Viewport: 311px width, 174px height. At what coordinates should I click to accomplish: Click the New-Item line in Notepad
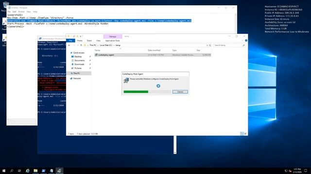tap(40, 18)
